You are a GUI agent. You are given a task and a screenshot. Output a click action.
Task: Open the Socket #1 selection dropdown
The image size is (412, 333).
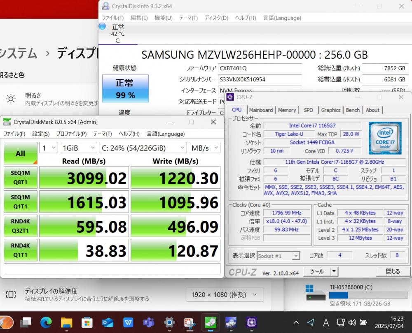click(x=278, y=256)
